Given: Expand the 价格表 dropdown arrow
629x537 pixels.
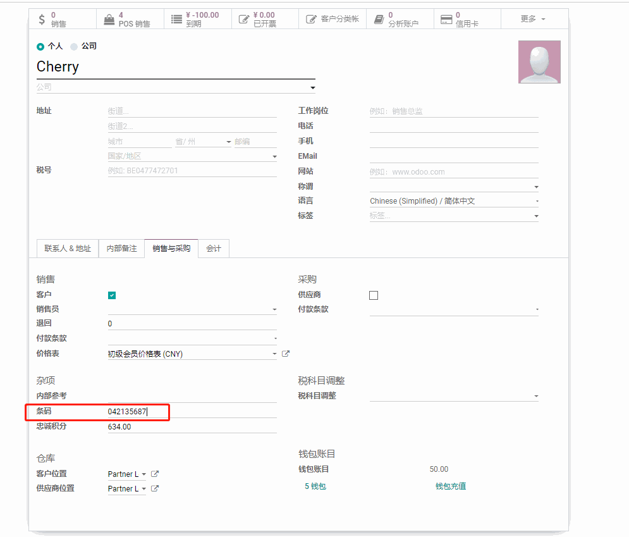Looking at the screenshot, I should coord(274,354).
